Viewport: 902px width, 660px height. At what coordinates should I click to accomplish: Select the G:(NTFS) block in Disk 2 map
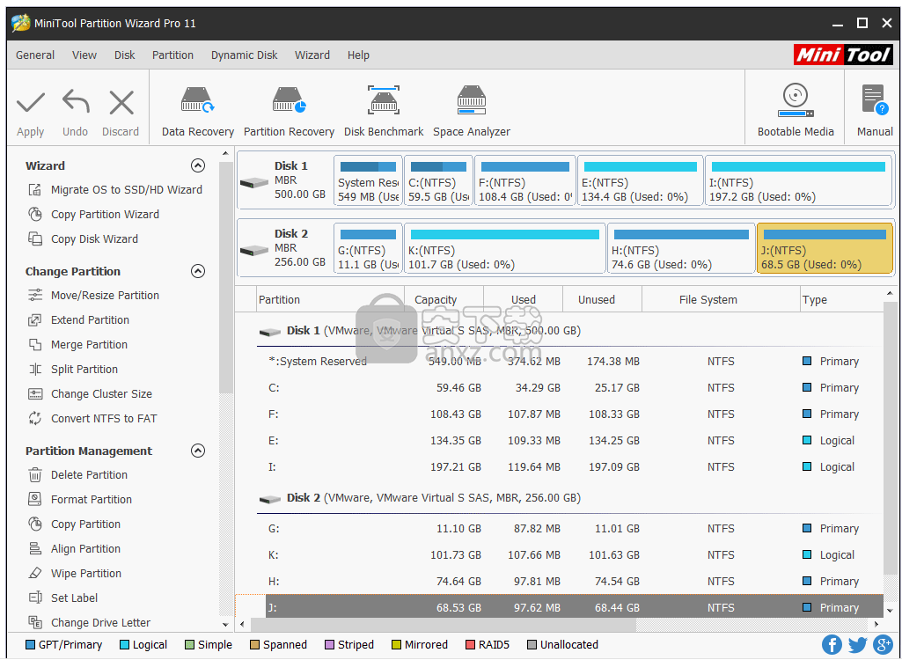368,248
